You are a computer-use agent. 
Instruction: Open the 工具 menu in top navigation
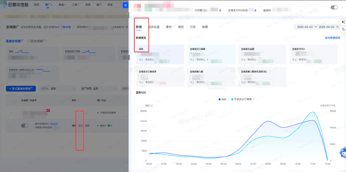[x=76, y=5]
